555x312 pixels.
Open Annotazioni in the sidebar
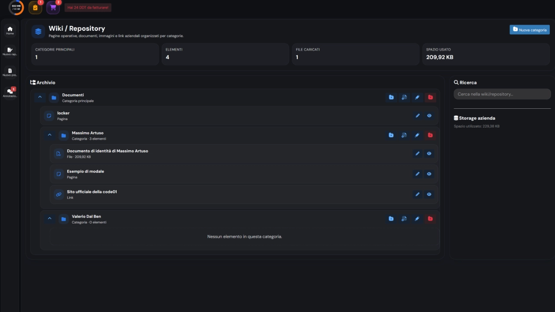10,92
